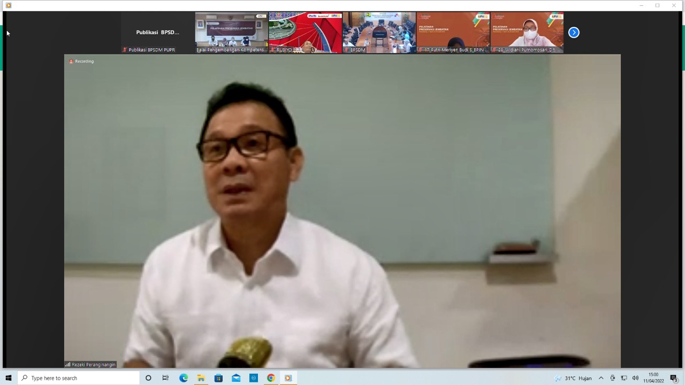Open the notification center
685x385 pixels.
pos(674,378)
